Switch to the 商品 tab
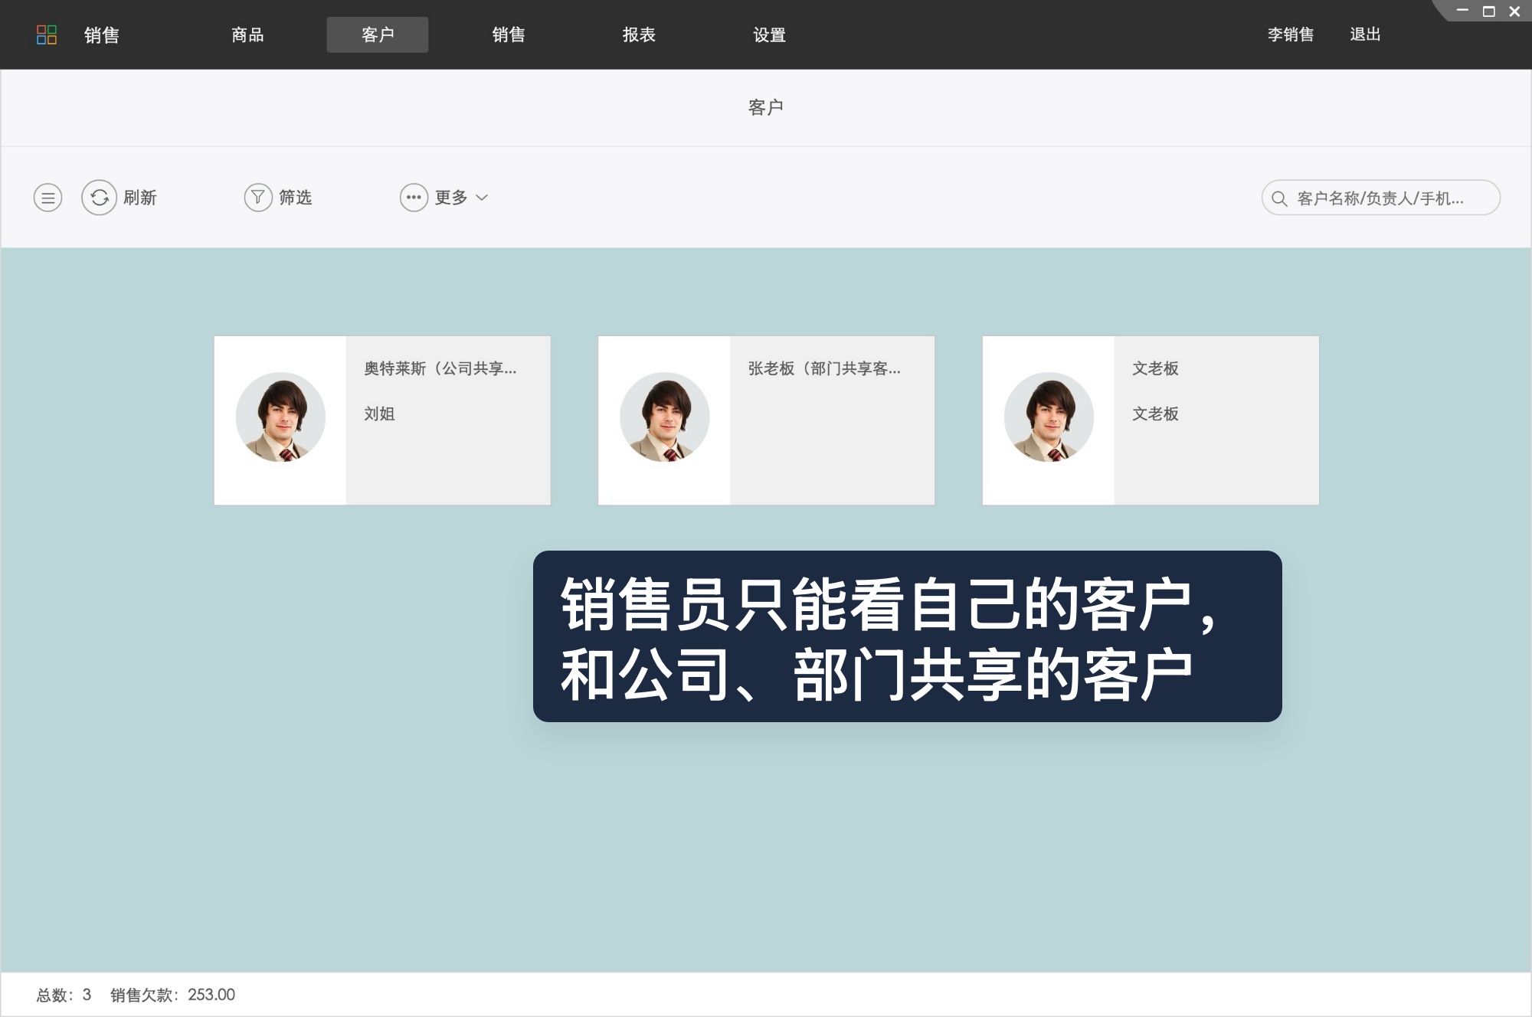Viewport: 1532px width, 1017px height. [x=246, y=34]
